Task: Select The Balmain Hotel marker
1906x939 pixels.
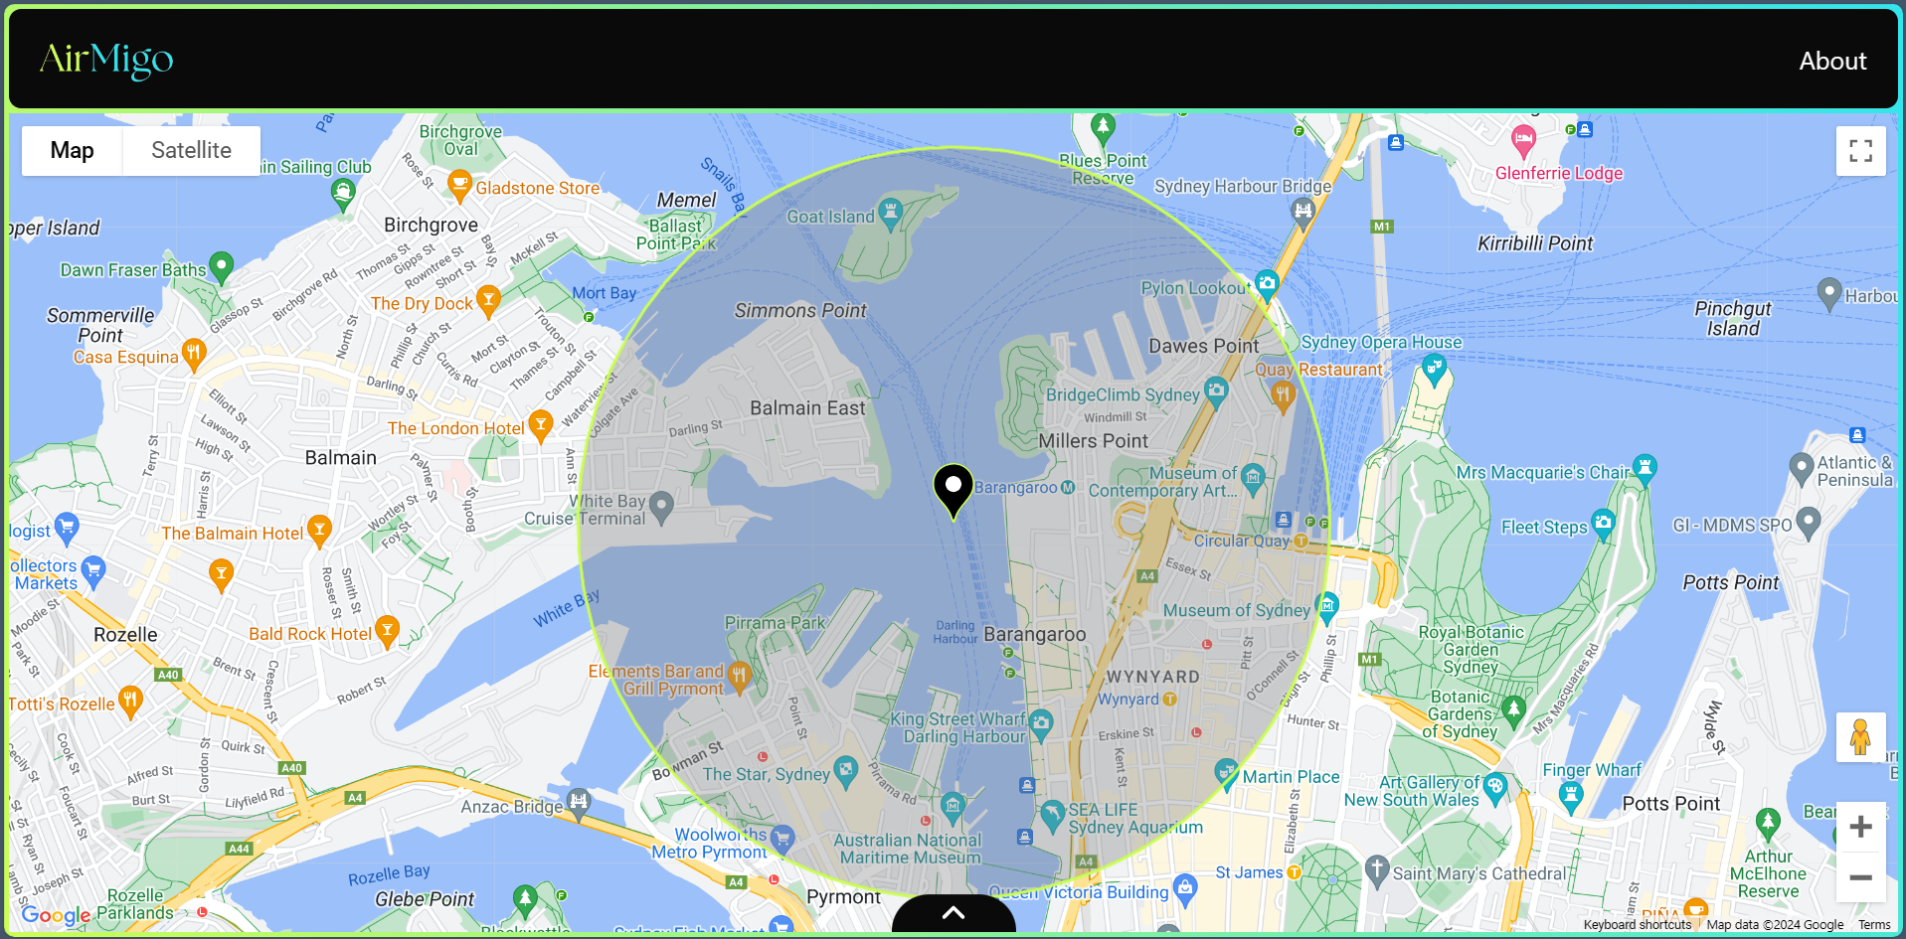Action: pos(318,530)
